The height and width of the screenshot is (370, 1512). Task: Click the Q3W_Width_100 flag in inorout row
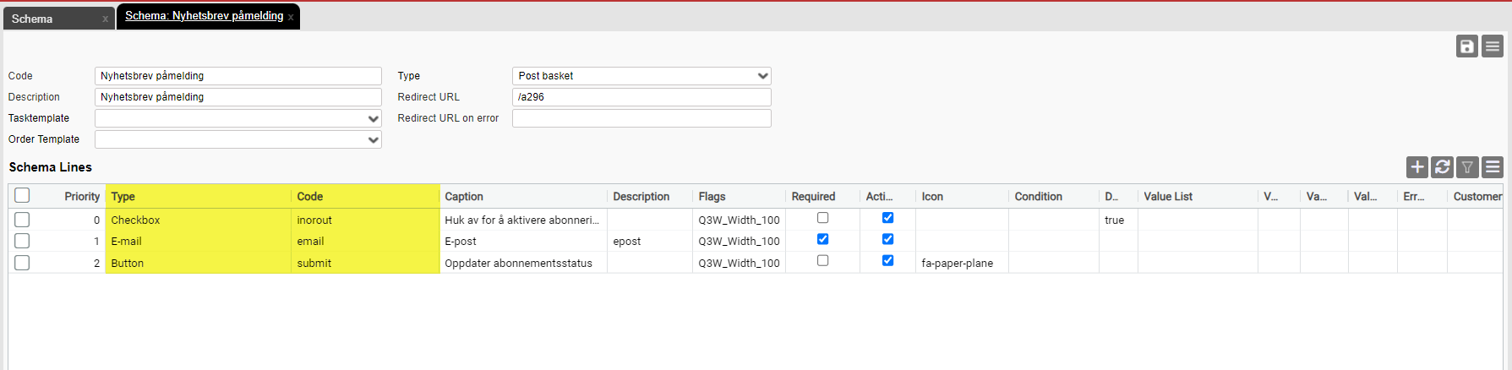(x=739, y=220)
